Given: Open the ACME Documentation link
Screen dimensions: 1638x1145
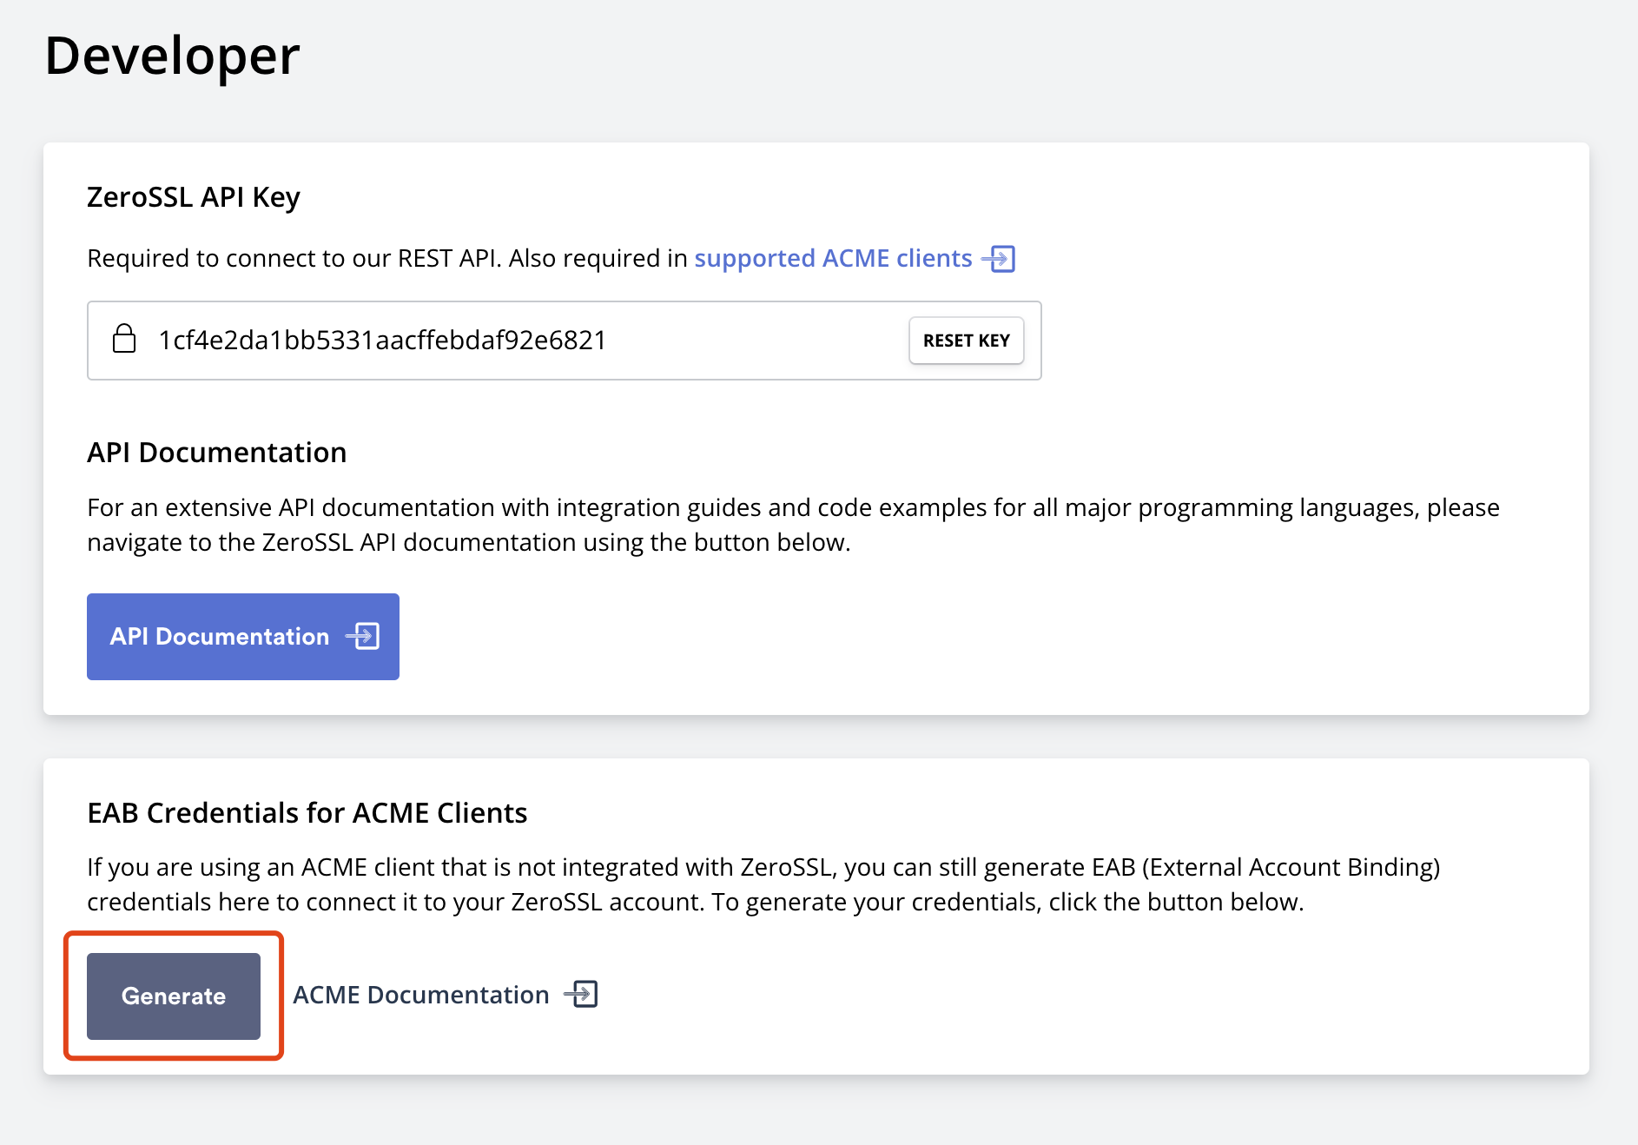Looking at the screenshot, I should click(x=421, y=995).
